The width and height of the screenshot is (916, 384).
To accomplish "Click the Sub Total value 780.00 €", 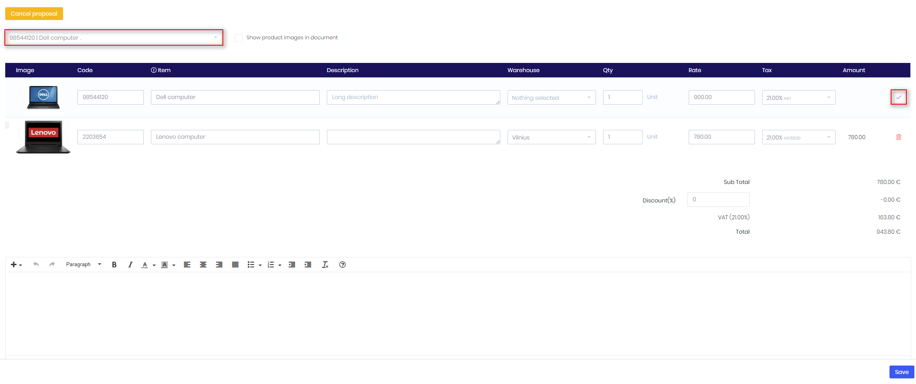I will (888, 182).
